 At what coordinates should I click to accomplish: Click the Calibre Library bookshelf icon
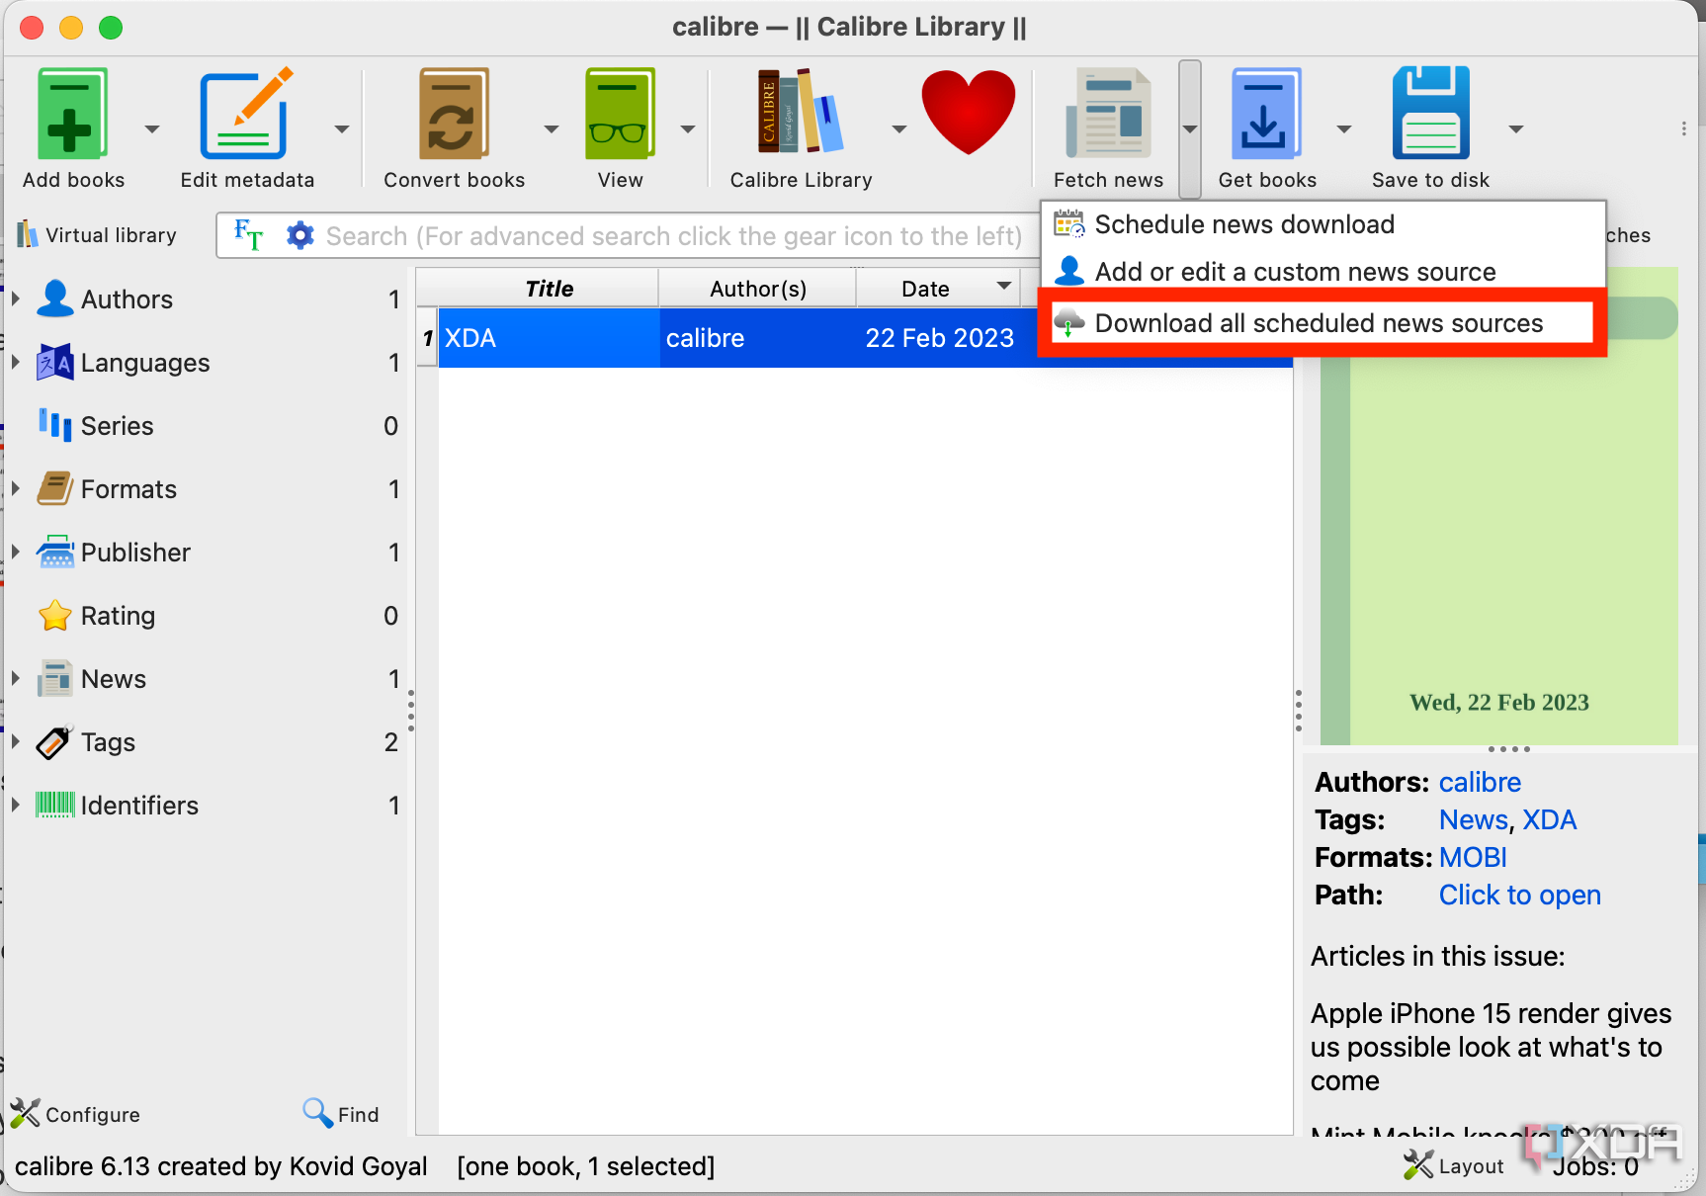pyautogui.click(x=801, y=111)
